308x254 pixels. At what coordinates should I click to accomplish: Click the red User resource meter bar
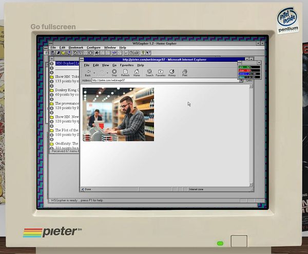[x=249, y=70]
